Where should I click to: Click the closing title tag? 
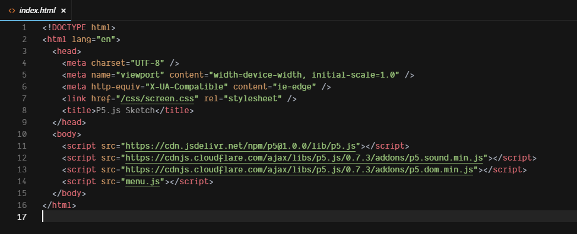tap(174, 111)
